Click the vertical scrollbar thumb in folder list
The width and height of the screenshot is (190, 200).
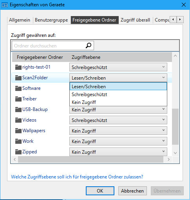point(175,127)
